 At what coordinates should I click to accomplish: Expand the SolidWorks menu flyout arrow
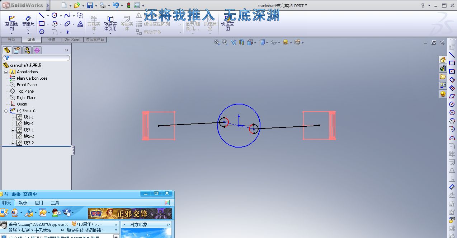(x=48, y=5)
